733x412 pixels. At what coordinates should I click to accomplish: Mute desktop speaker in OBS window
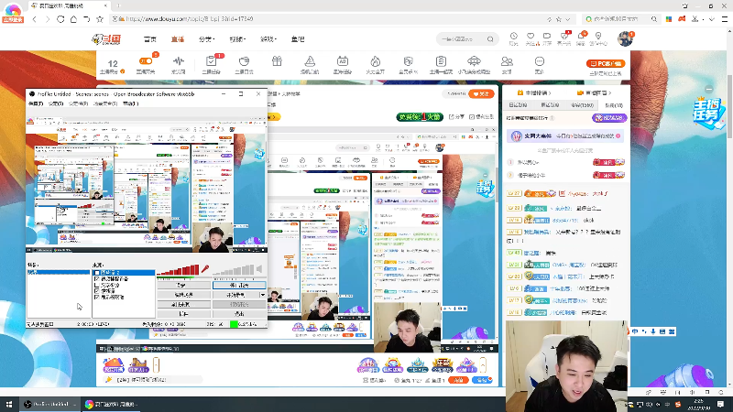(259, 269)
